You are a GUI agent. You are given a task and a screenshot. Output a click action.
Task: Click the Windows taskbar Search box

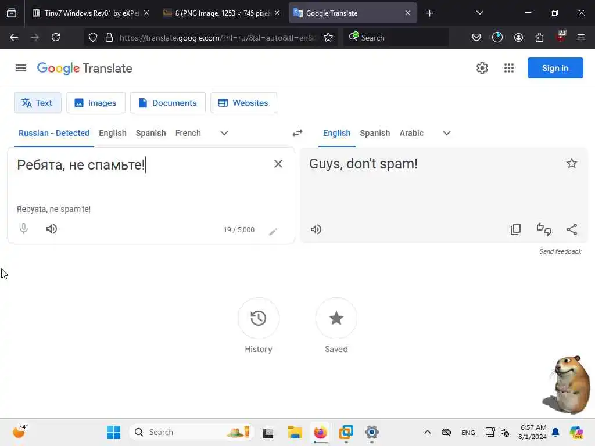coord(192,432)
